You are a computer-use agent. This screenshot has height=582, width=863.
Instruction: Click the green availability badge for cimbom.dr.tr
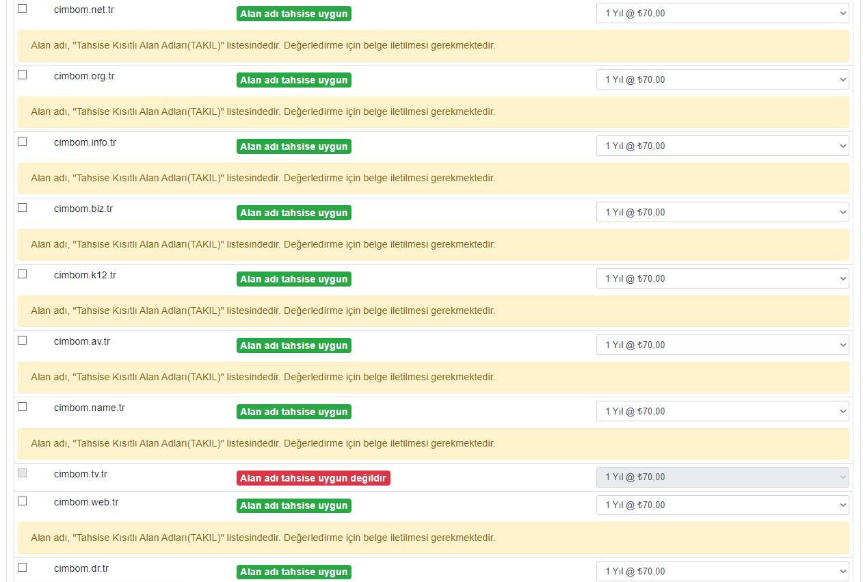pos(294,572)
